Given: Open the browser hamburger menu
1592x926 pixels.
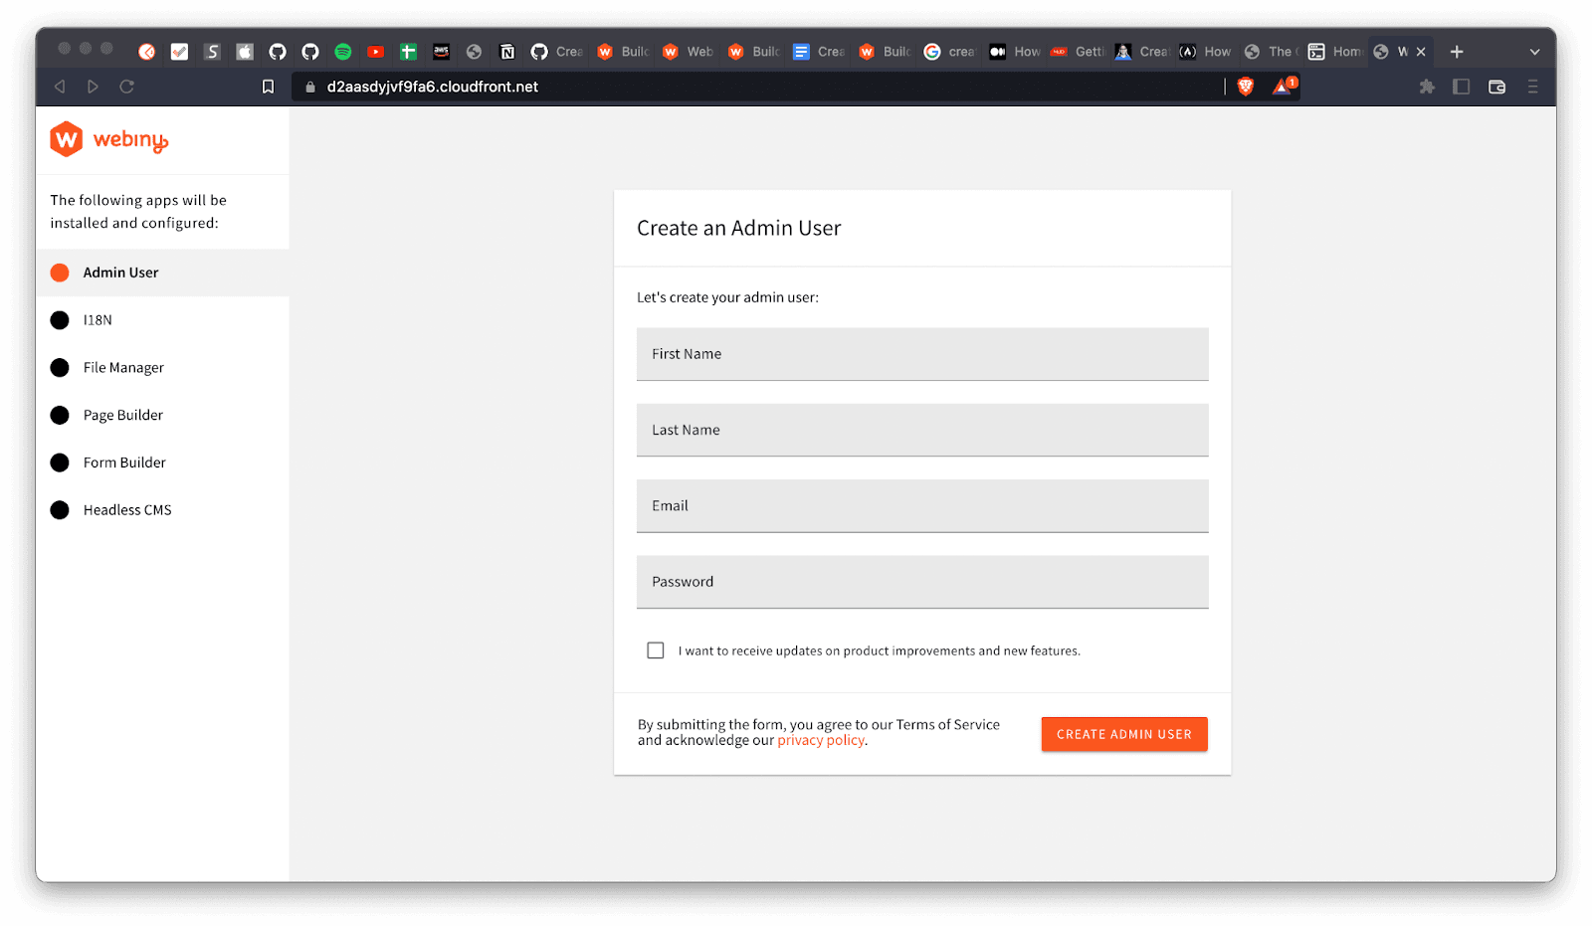Looking at the screenshot, I should click(1532, 87).
